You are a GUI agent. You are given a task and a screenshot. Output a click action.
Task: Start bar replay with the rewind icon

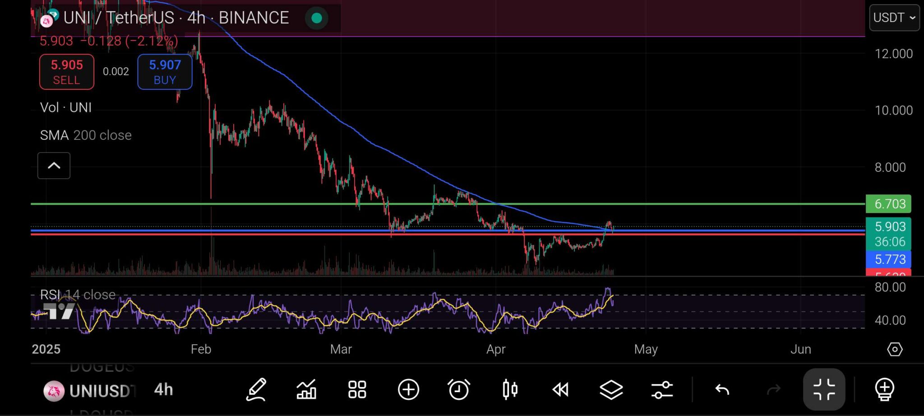560,389
